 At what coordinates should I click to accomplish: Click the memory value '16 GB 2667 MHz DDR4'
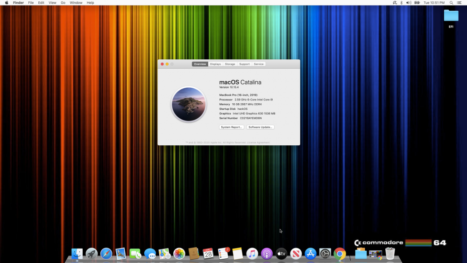coord(247,104)
